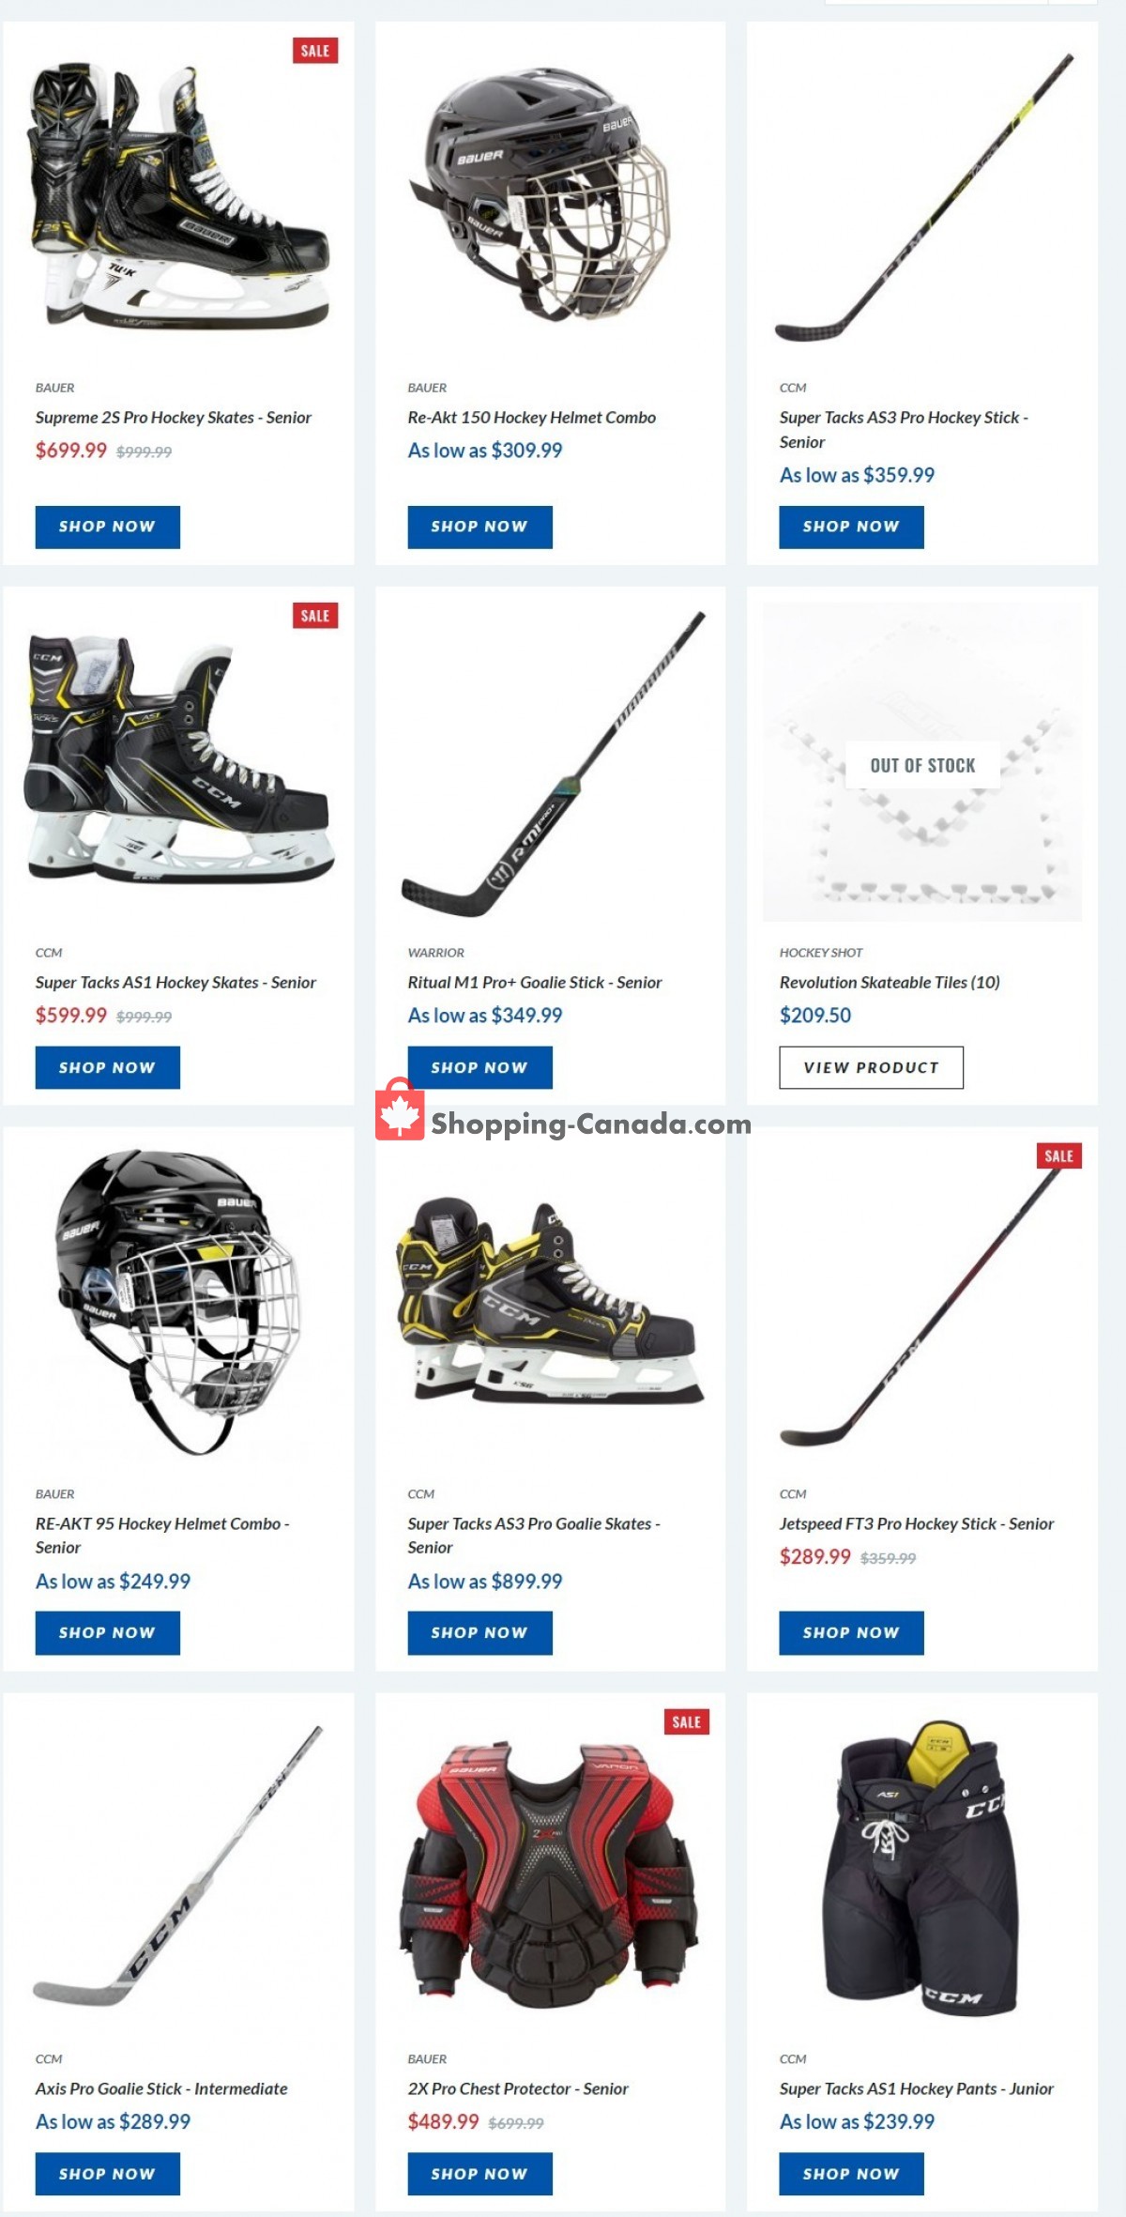Image resolution: width=1126 pixels, height=2217 pixels.
Task: Click Shop Now for Jetspeed FT3 Pro Stick
Action: coord(851,1632)
